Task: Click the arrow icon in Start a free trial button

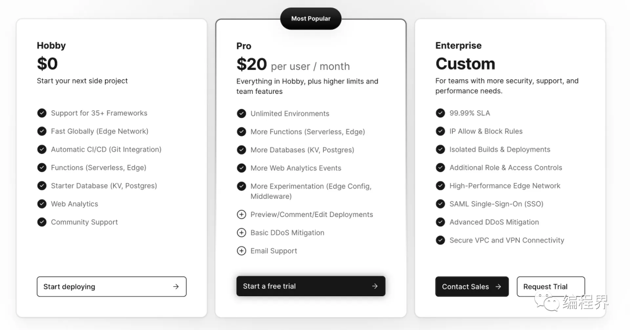Action: pyautogui.click(x=375, y=286)
